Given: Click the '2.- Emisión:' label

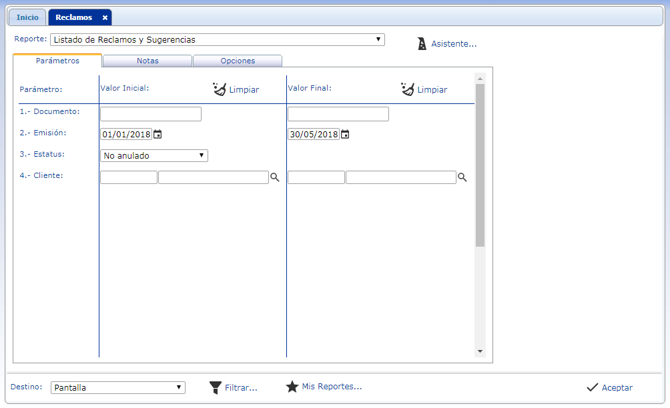Looking at the screenshot, I should click(43, 133).
